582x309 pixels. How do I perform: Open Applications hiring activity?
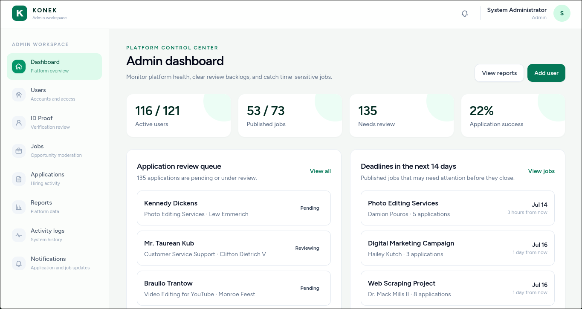click(x=54, y=179)
